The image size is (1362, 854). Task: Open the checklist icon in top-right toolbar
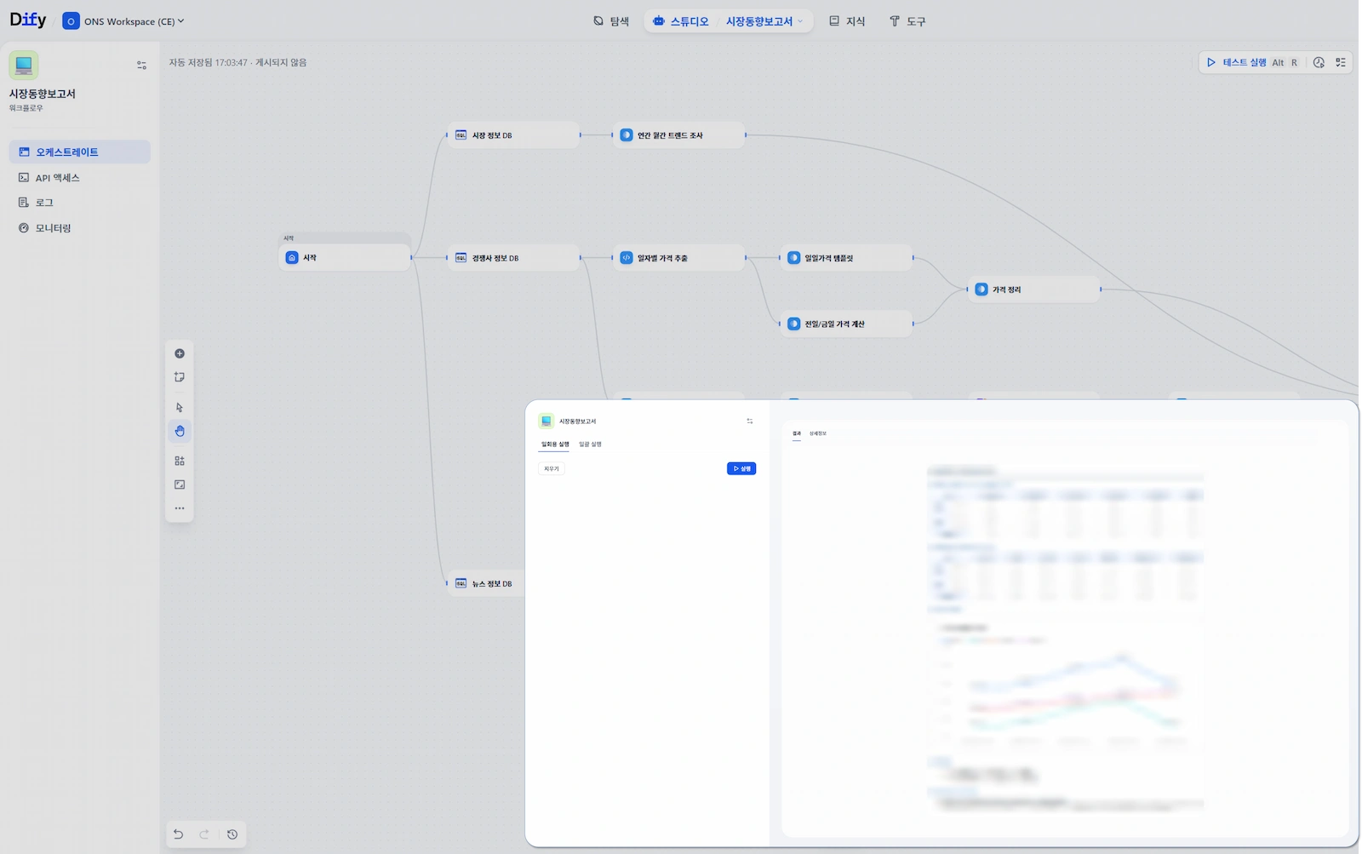1341,62
